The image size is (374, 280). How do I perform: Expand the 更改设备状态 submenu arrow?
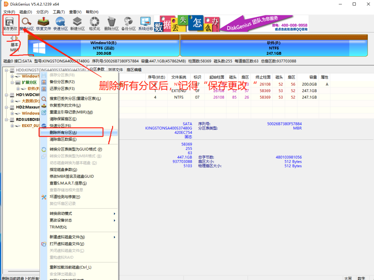[x=114, y=220]
